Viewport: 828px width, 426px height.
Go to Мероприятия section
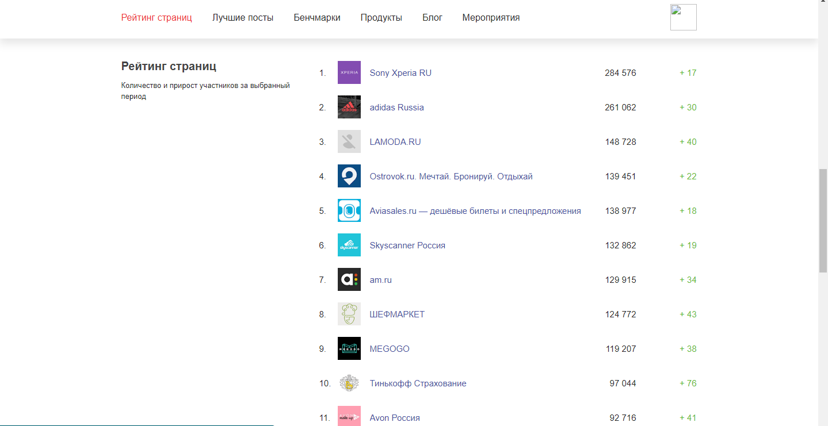coord(491,18)
